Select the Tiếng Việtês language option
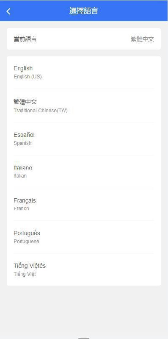 [x=84, y=270]
